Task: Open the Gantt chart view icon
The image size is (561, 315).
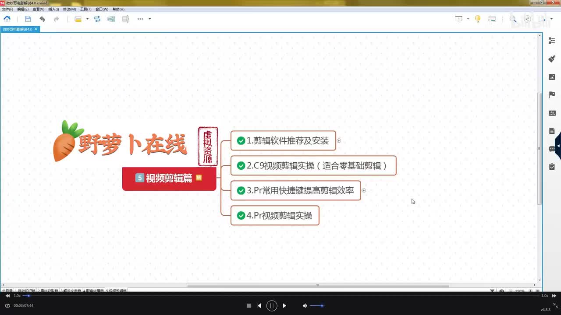Action: pyautogui.click(x=492, y=19)
